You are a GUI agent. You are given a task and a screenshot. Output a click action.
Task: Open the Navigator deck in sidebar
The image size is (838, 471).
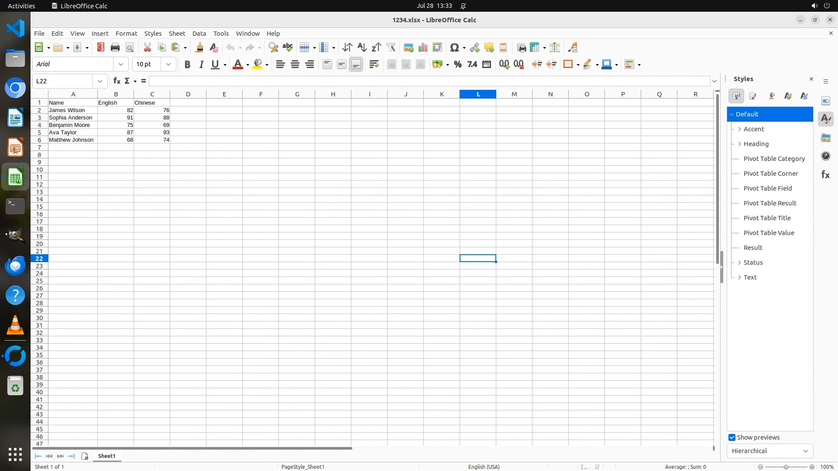click(825, 156)
